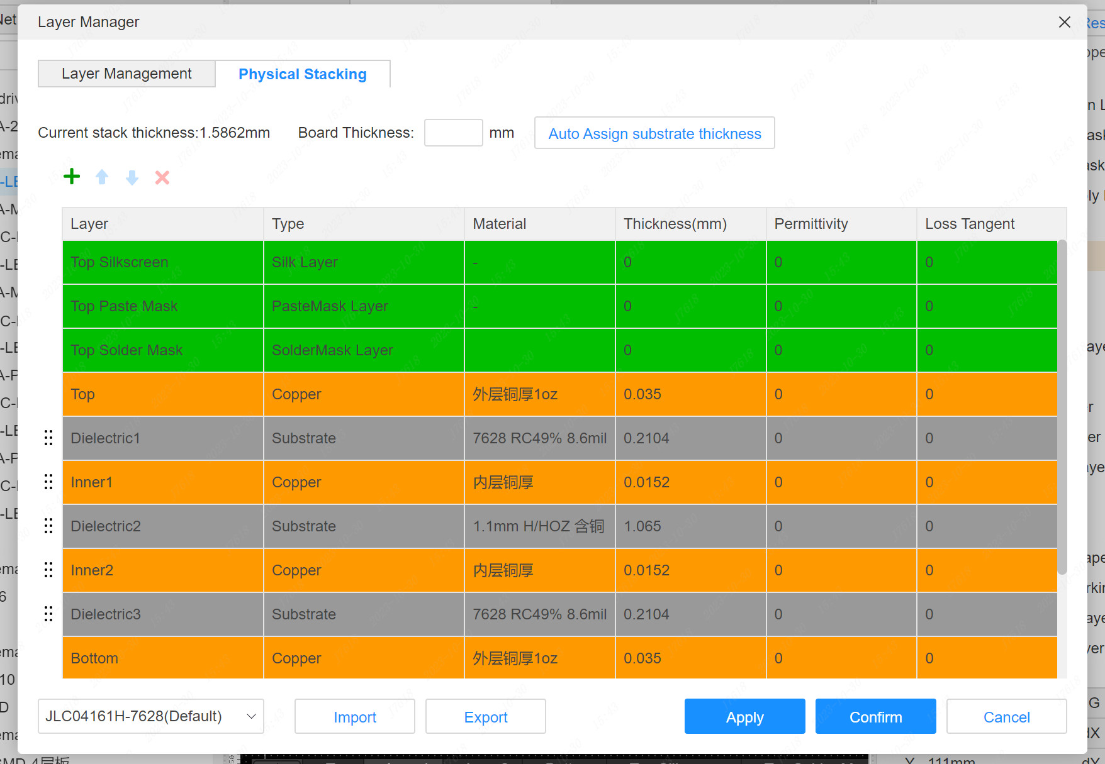Cancel the Layer Manager dialog
The image size is (1105, 764).
pos(1007,717)
